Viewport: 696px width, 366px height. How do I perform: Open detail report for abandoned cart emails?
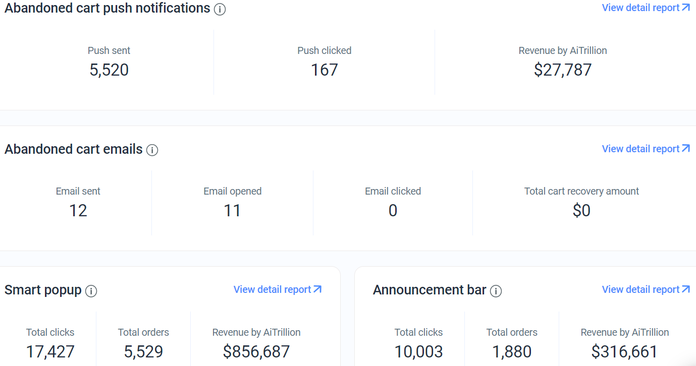646,149
